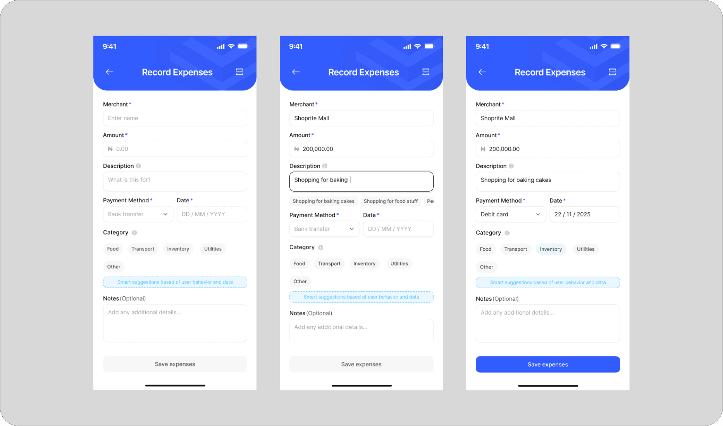
Task: Click Category info icon in right phone
Action: [507, 233]
